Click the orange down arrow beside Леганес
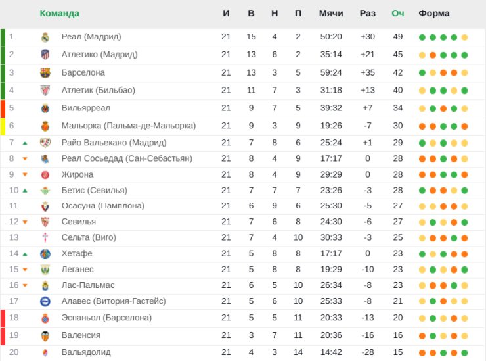This screenshot has height=361, width=486. (25, 270)
